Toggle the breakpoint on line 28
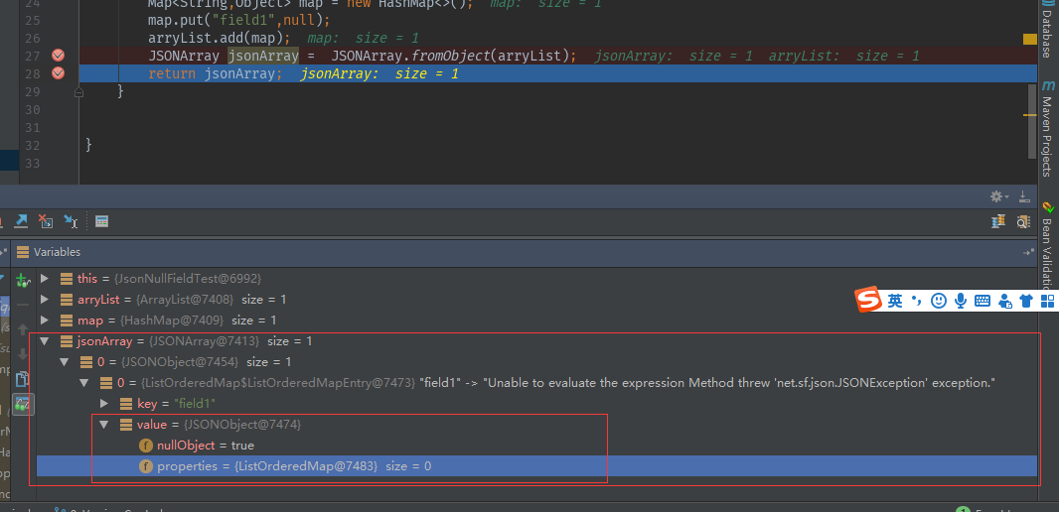The image size is (1059, 512). [x=58, y=72]
